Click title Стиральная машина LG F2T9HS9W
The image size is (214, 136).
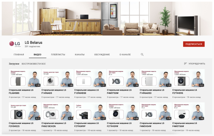click(x=119, y=125)
